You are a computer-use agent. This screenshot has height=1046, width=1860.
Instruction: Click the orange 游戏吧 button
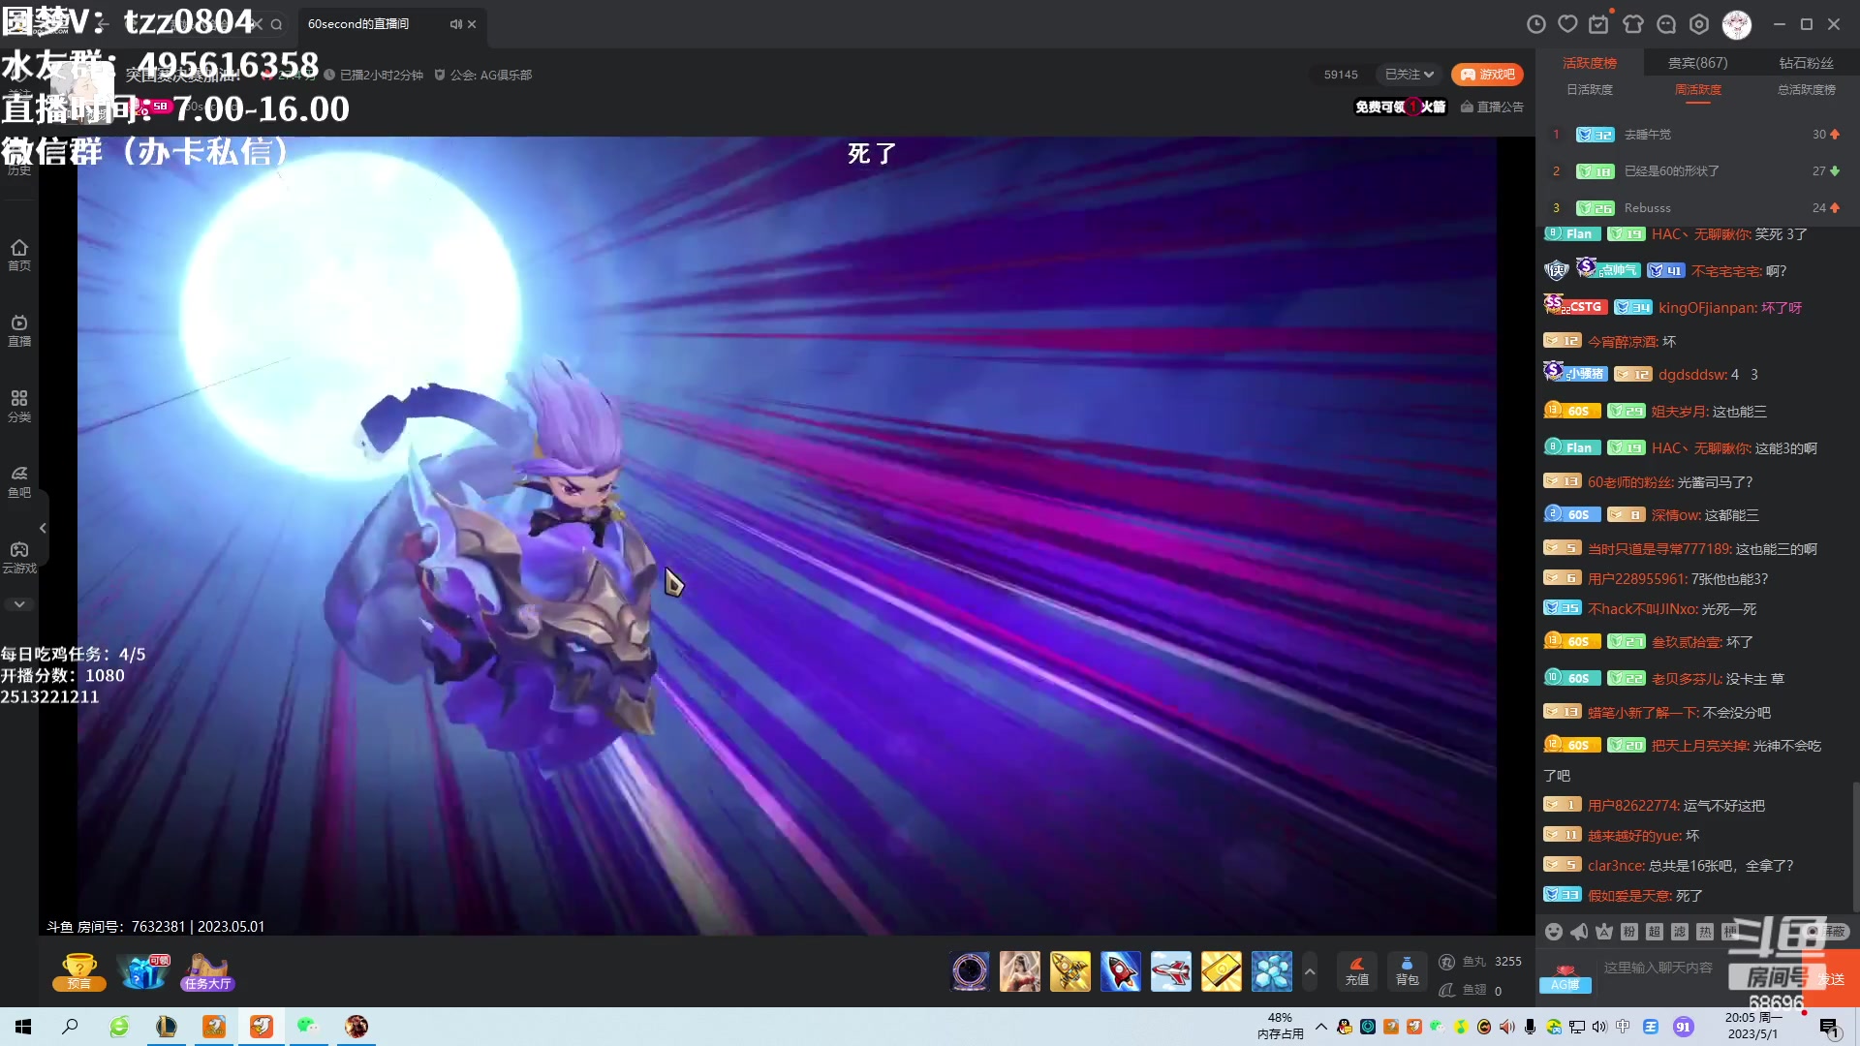[x=1487, y=75]
